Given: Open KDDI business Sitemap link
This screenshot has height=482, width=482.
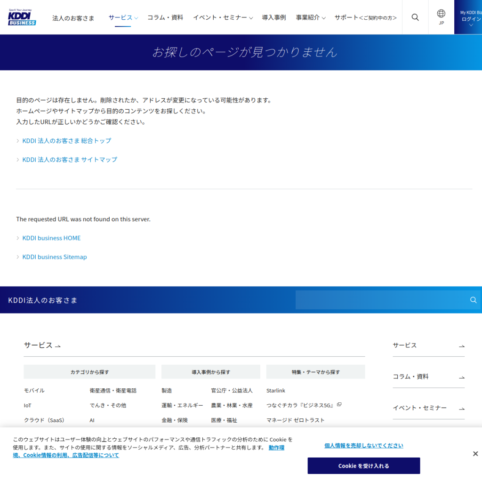Looking at the screenshot, I should pyautogui.click(x=55, y=257).
